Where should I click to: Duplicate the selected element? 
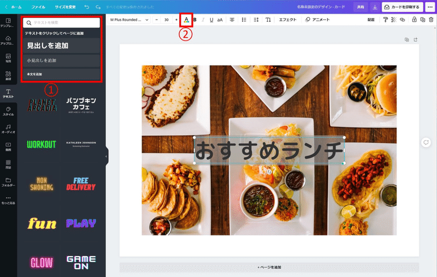(422, 20)
